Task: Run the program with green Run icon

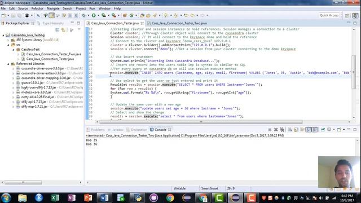Action: [x=94, y=15]
